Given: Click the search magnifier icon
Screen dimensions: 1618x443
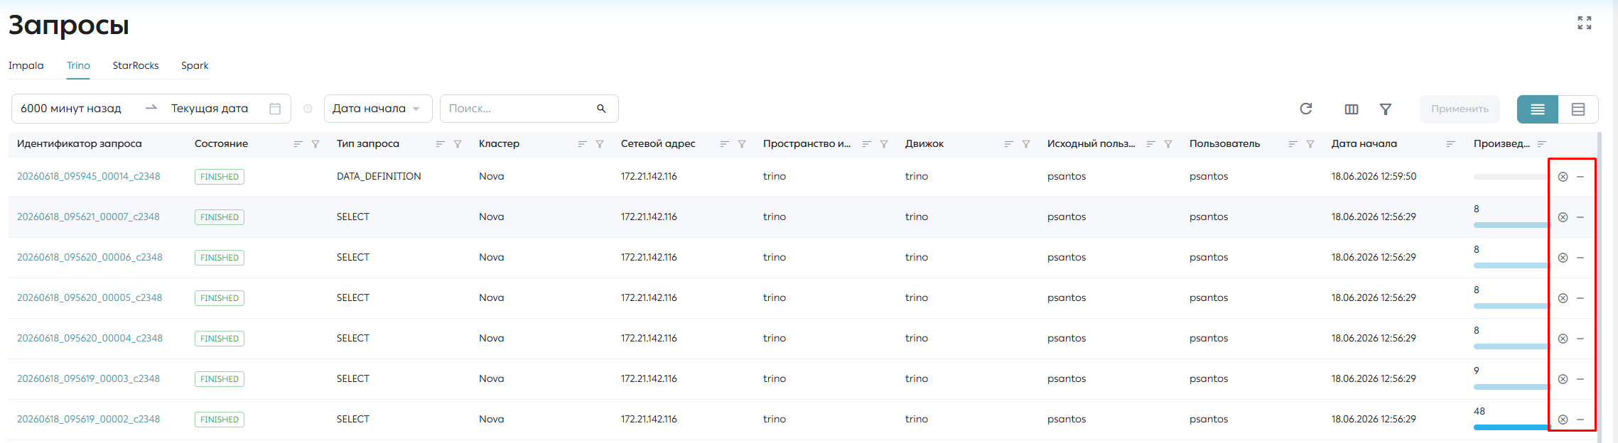Looking at the screenshot, I should [601, 109].
